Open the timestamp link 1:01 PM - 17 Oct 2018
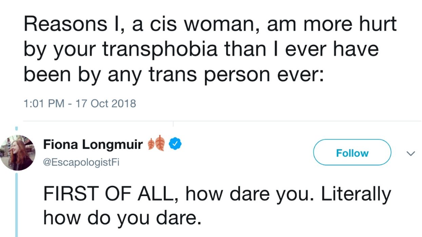This screenshot has height=237, width=422. [80, 104]
